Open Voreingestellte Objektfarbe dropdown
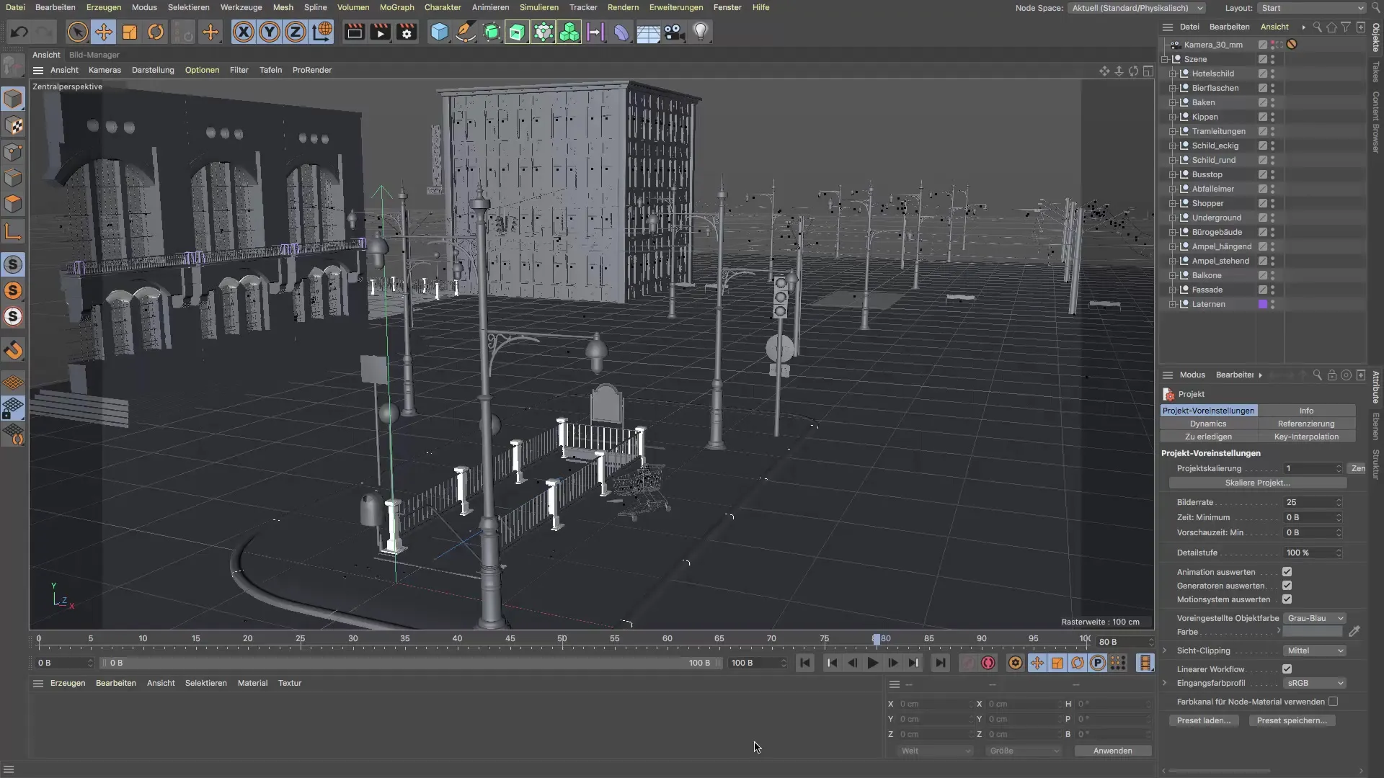 (1315, 618)
